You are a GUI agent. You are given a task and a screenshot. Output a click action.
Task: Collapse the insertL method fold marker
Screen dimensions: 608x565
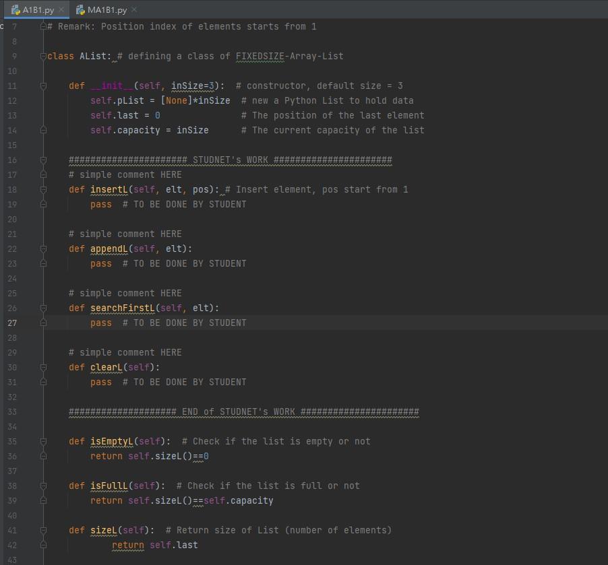[x=42, y=189]
